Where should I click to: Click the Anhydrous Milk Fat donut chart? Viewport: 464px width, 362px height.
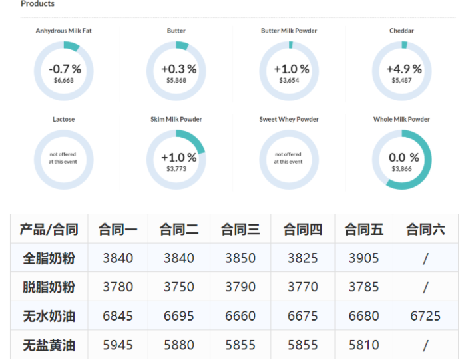click(64, 71)
